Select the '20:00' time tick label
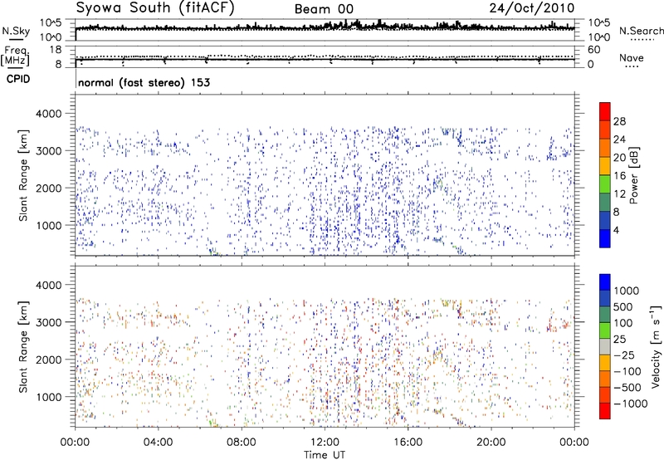 click(491, 443)
